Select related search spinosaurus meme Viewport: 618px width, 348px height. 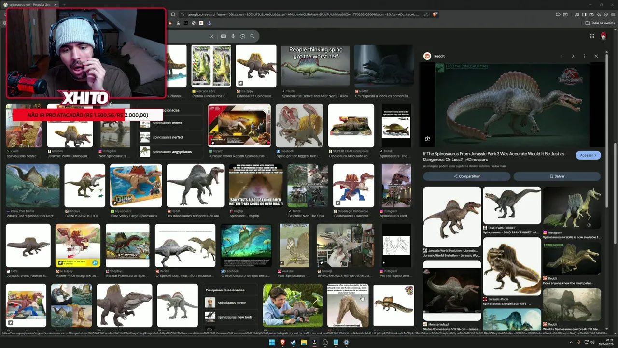coord(171,123)
